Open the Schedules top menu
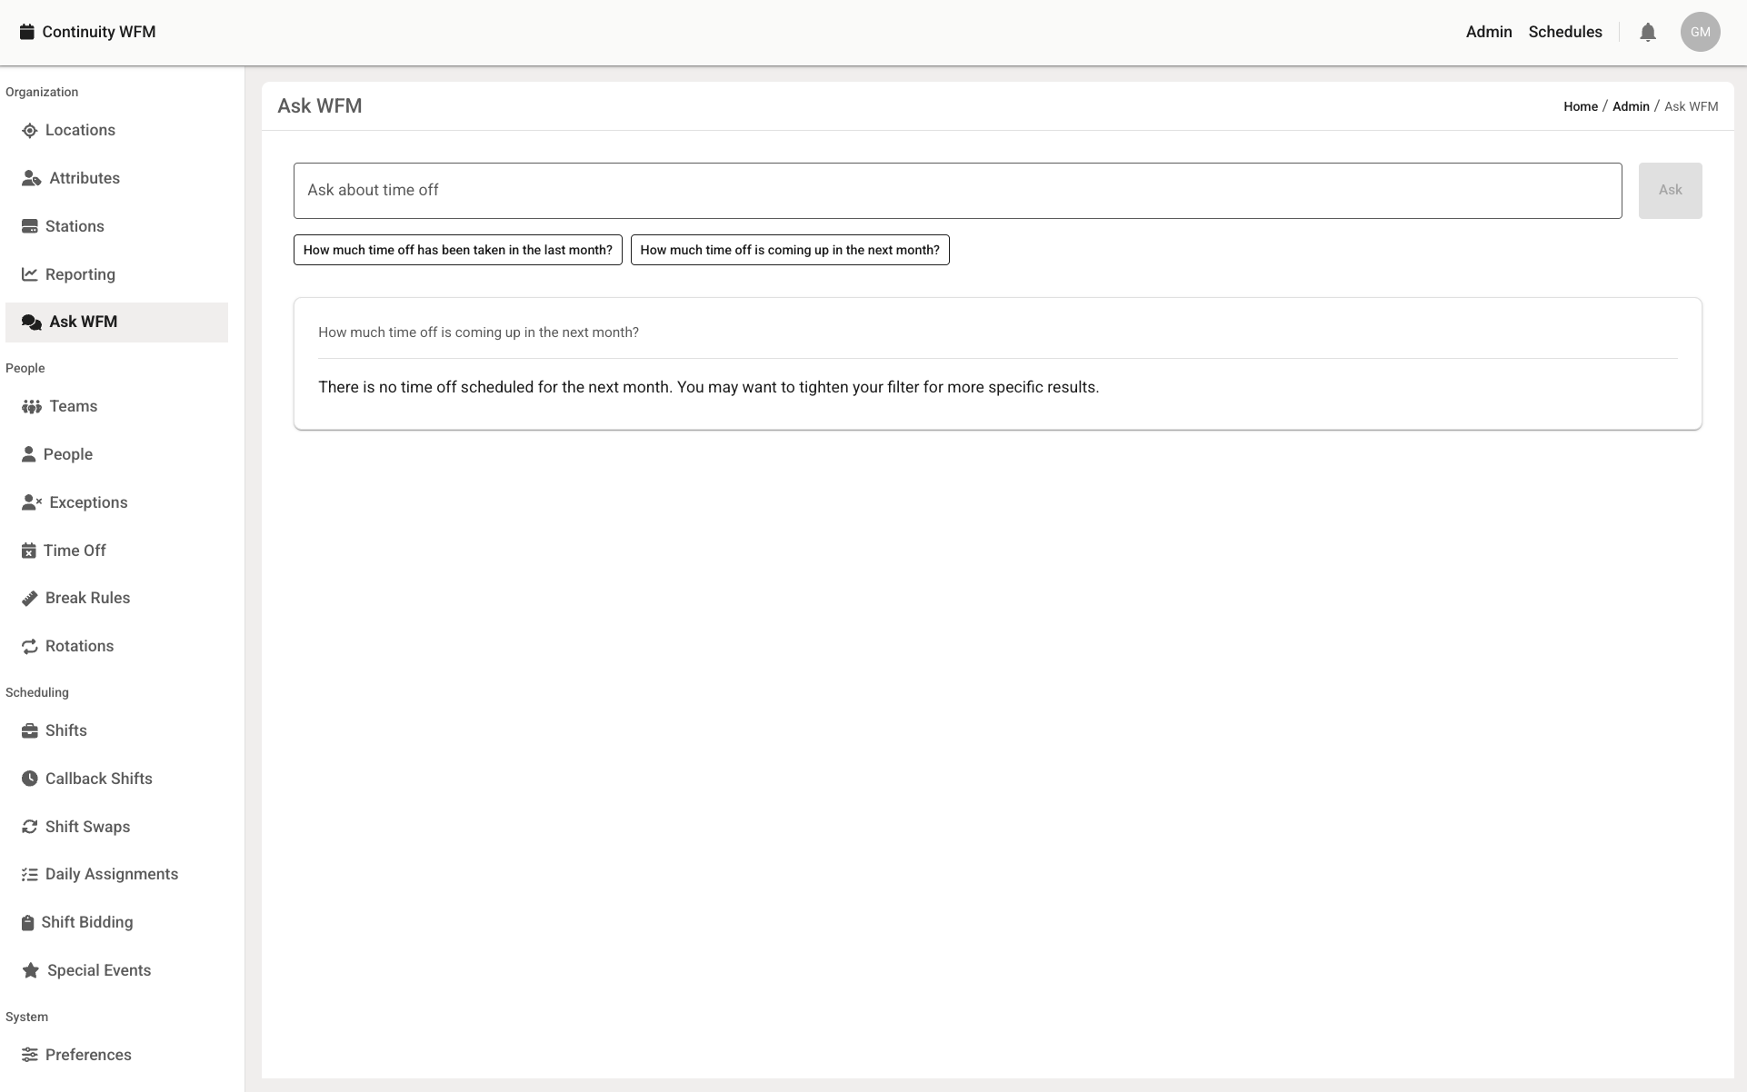The image size is (1747, 1092). tap(1564, 33)
